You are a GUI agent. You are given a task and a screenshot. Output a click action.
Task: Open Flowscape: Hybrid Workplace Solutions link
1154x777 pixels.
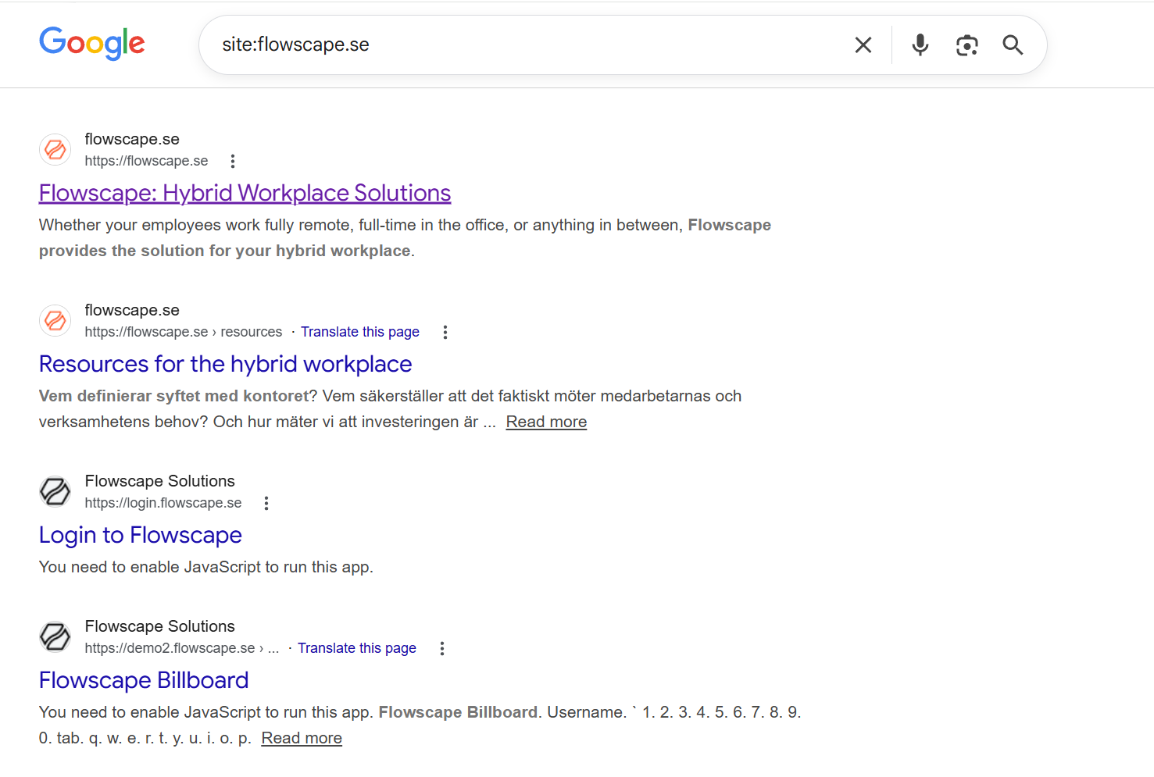(x=245, y=193)
